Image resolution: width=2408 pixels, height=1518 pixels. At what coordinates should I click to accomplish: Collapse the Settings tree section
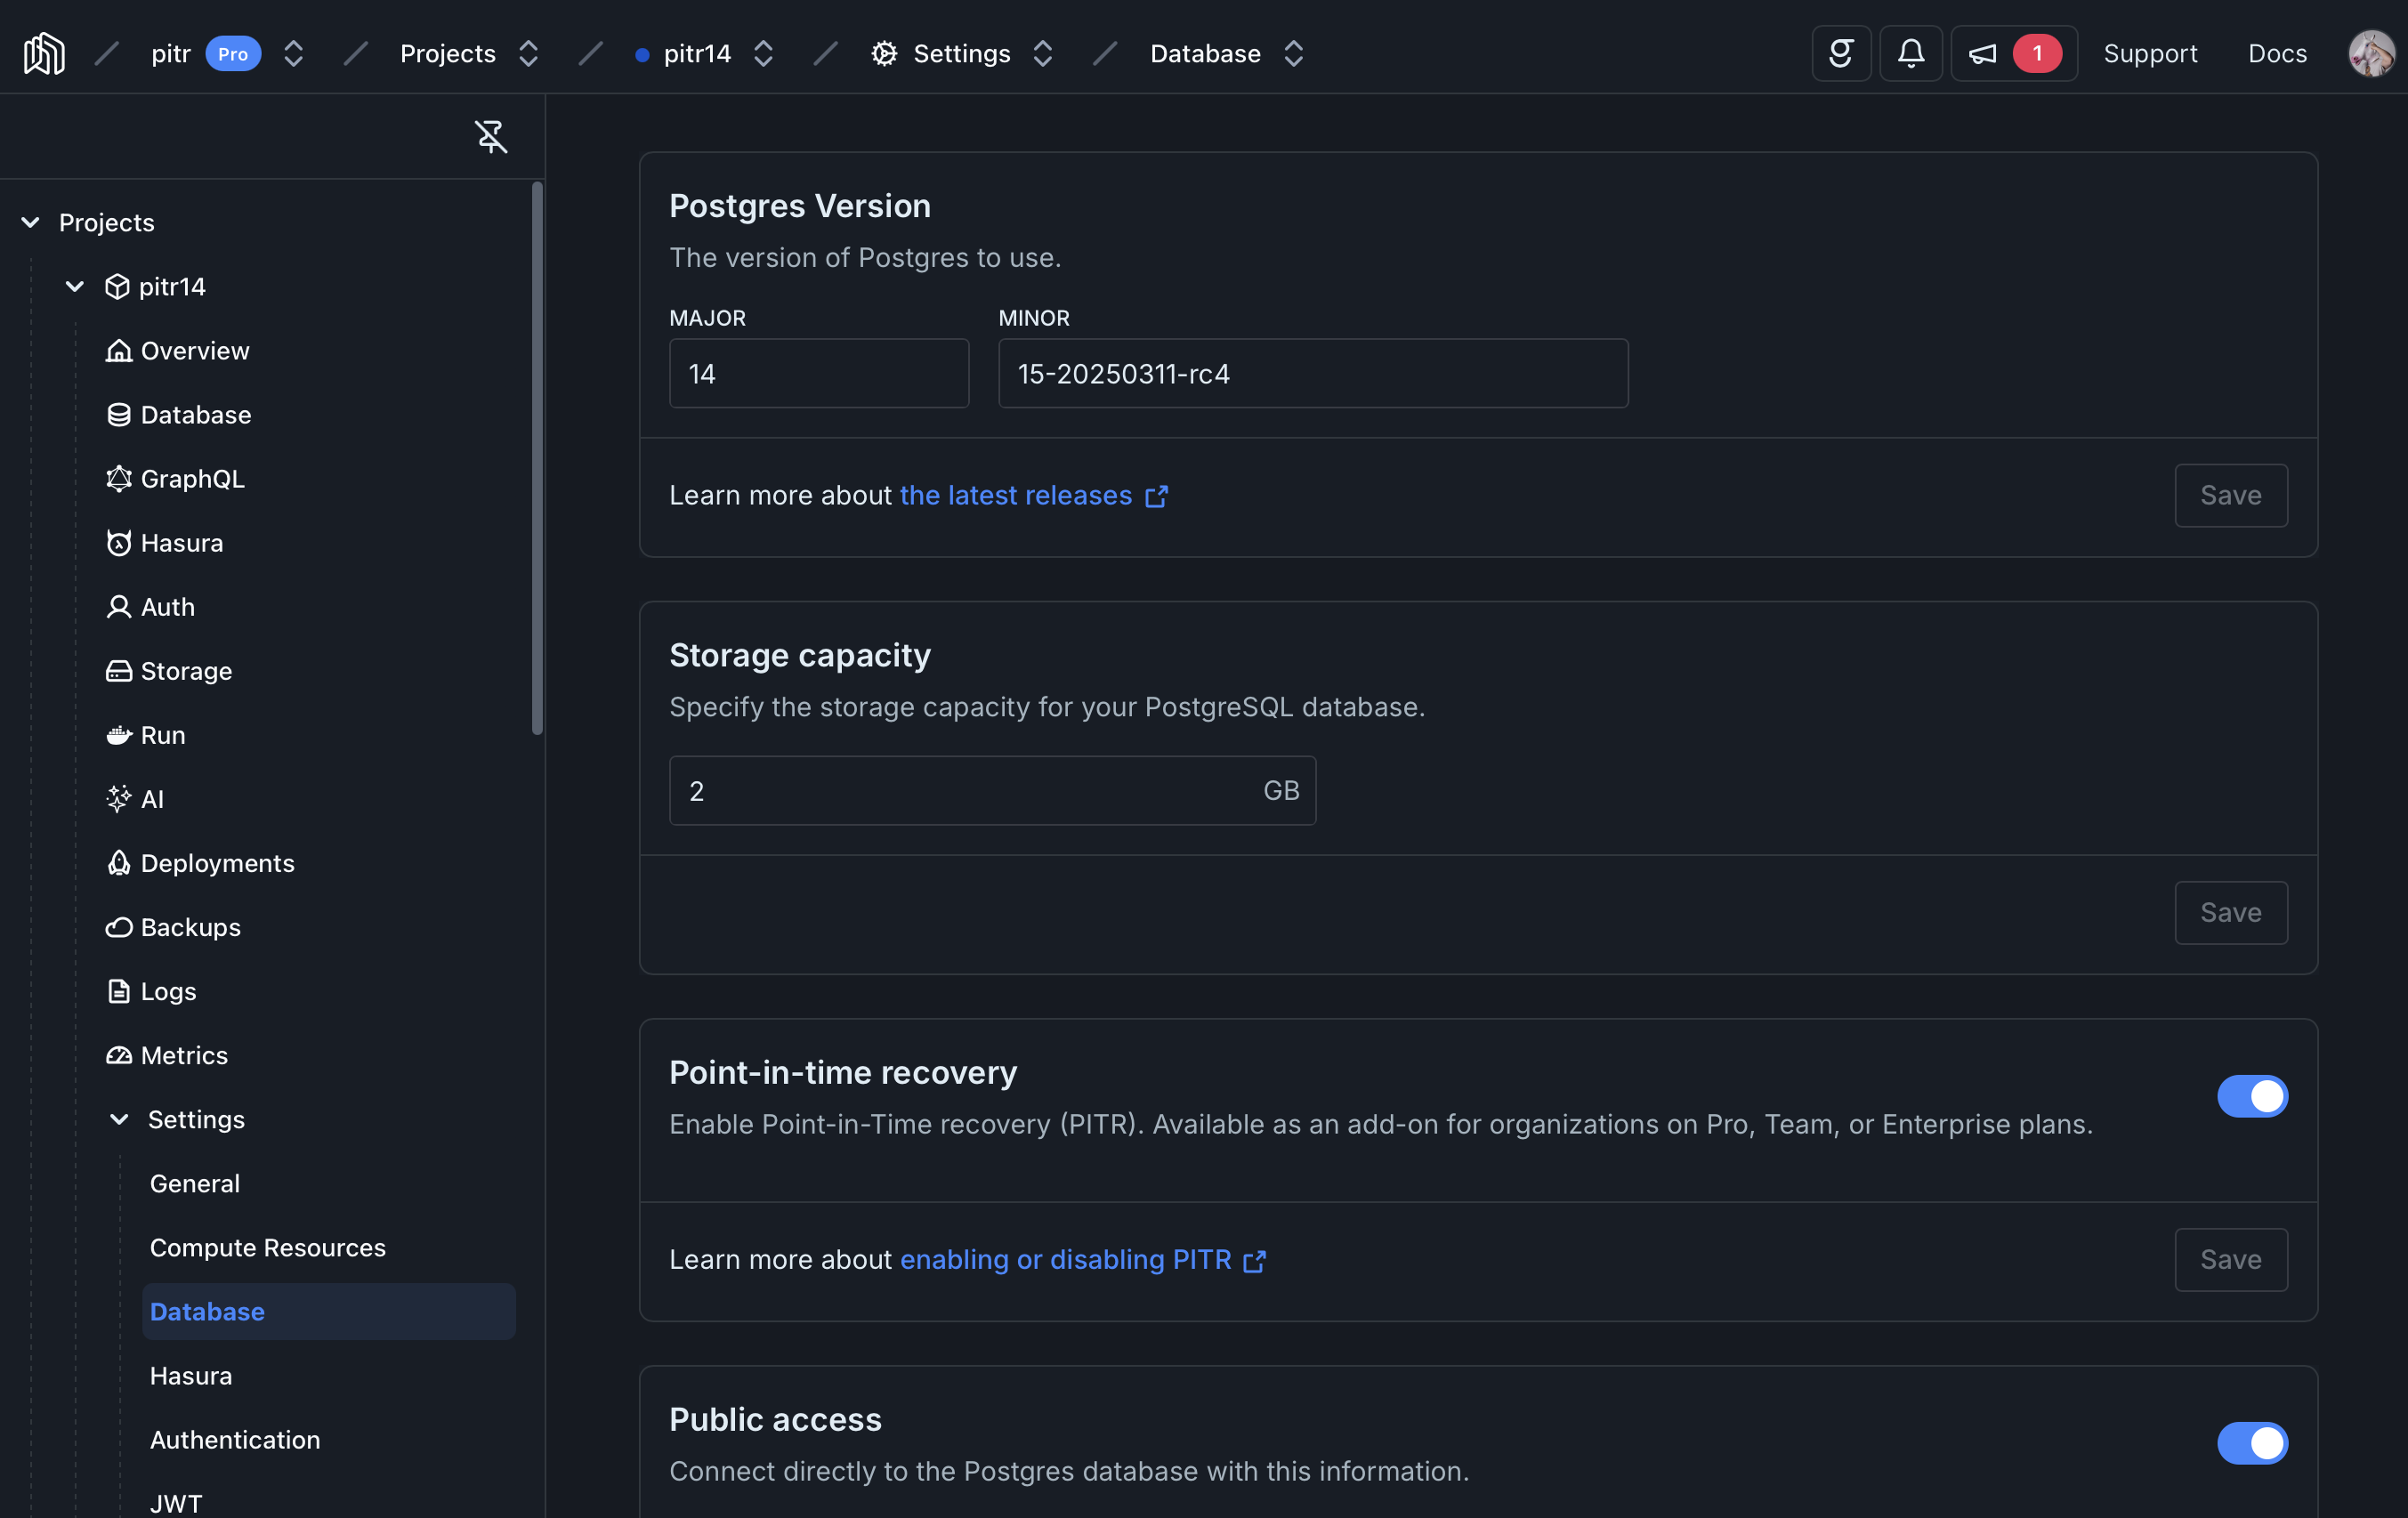click(x=119, y=1119)
